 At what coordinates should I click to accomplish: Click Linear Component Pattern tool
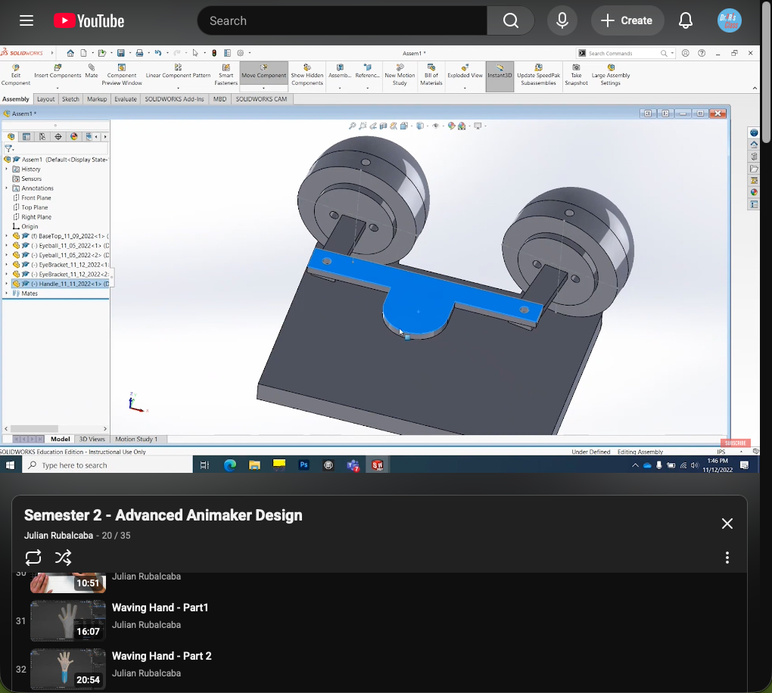point(178,71)
